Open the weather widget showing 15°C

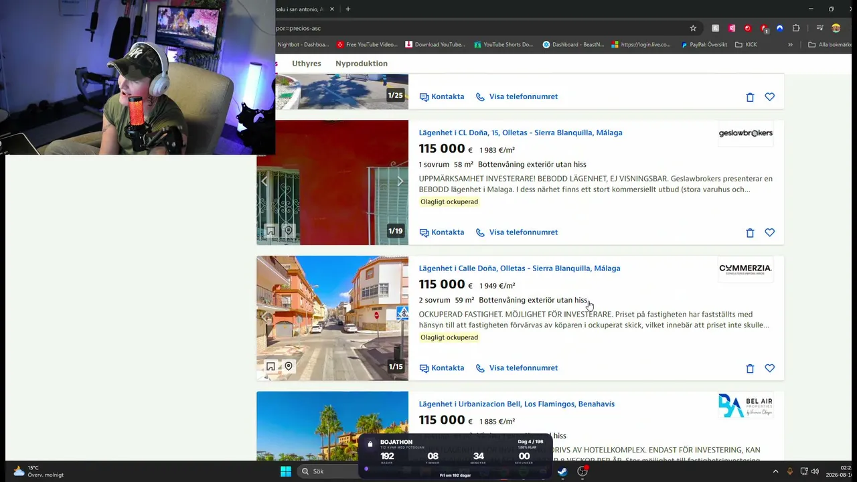tap(38, 471)
